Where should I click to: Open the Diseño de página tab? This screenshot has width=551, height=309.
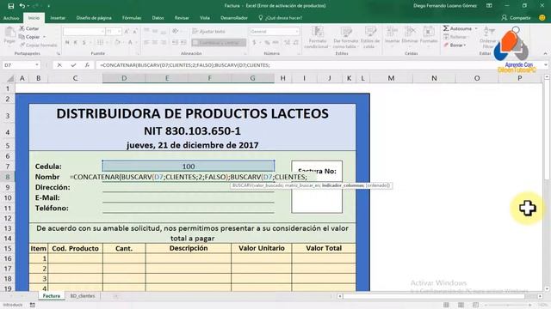tap(94, 18)
